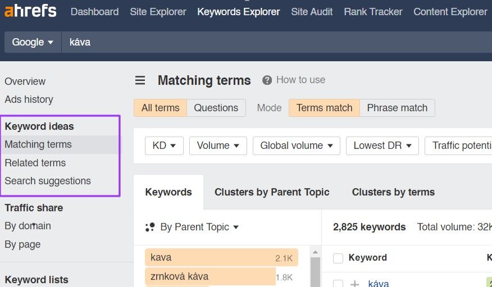Viewport: 492px width, 287px height.
Task: Open Traffic share By domain
Action: click(28, 226)
